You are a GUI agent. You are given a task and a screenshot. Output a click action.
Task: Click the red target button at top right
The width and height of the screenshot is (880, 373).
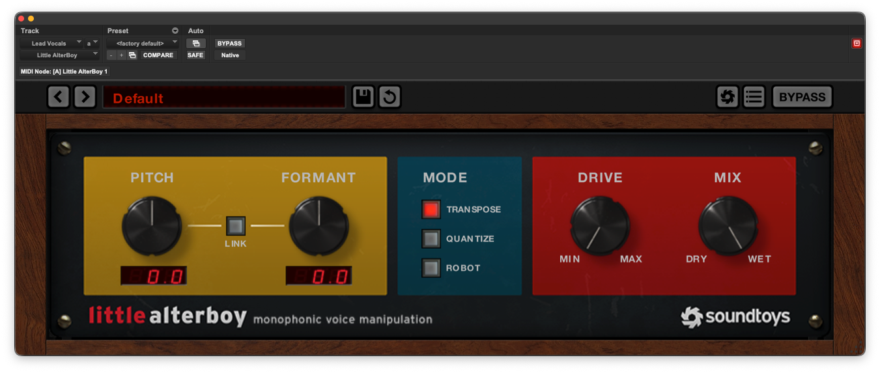[857, 44]
